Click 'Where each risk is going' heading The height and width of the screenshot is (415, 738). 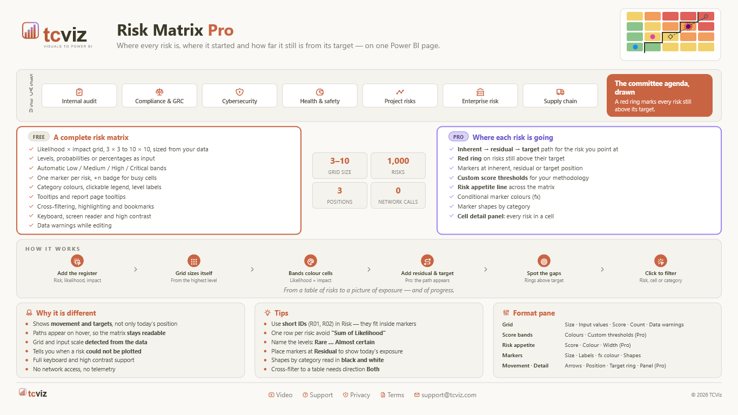[513, 137]
